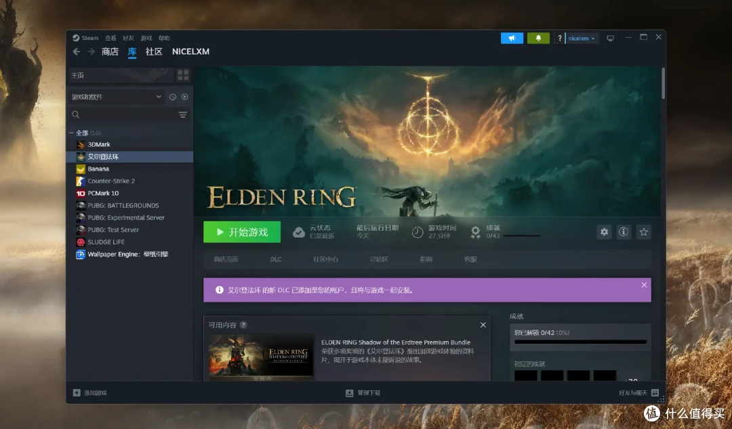This screenshot has width=732, height=429.
Task: Open the 社区 tab
Action: (x=154, y=51)
